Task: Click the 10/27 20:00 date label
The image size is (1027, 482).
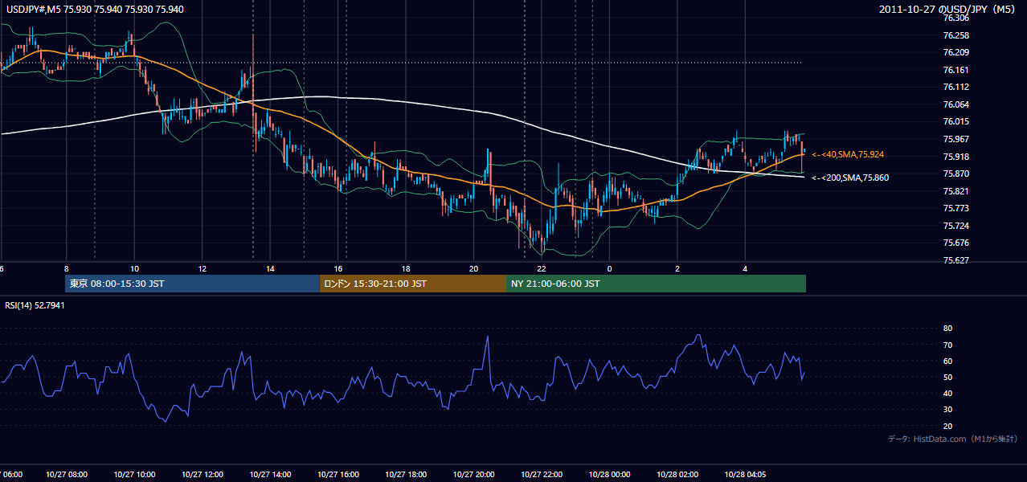Action: point(474,474)
